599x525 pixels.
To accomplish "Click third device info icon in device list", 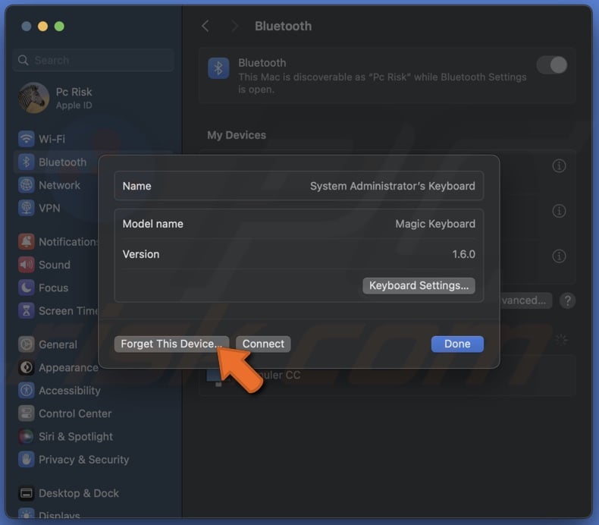I will 559,256.
